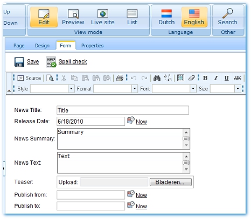The image size is (251, 219).
Task: Switch to the Properties tab
Action: coord(92,46)
